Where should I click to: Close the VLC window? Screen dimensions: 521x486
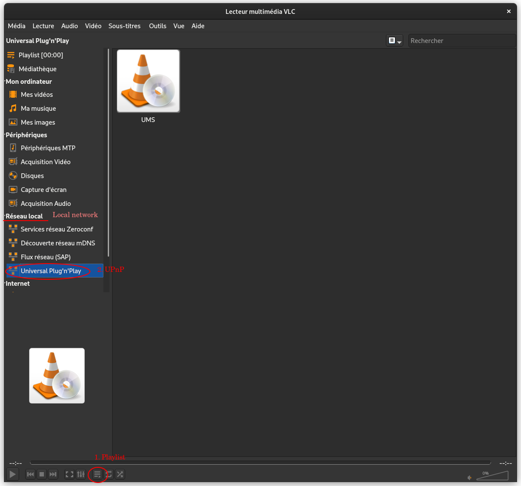coord(509,11)
